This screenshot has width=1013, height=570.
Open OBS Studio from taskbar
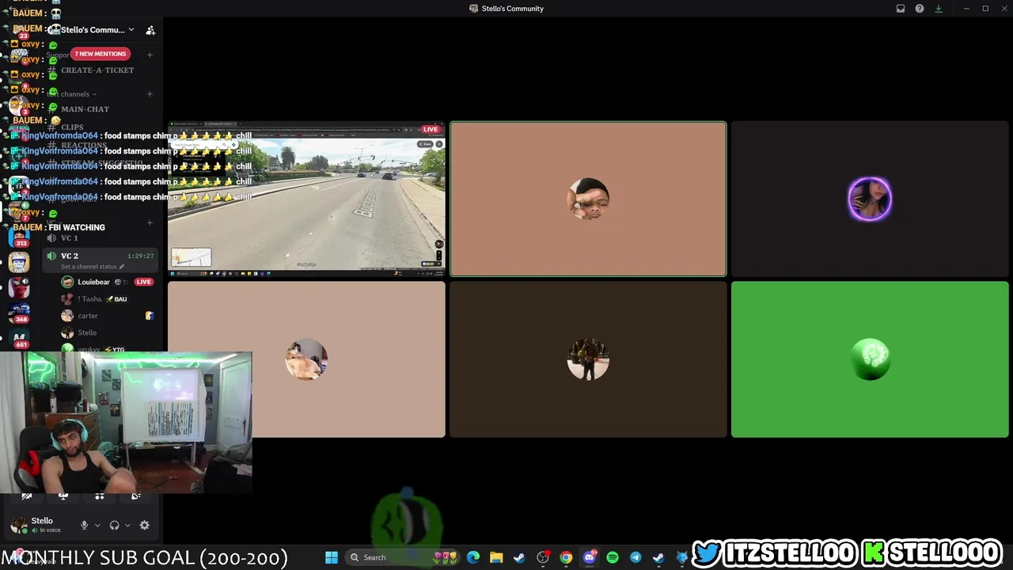pos(543,557)
